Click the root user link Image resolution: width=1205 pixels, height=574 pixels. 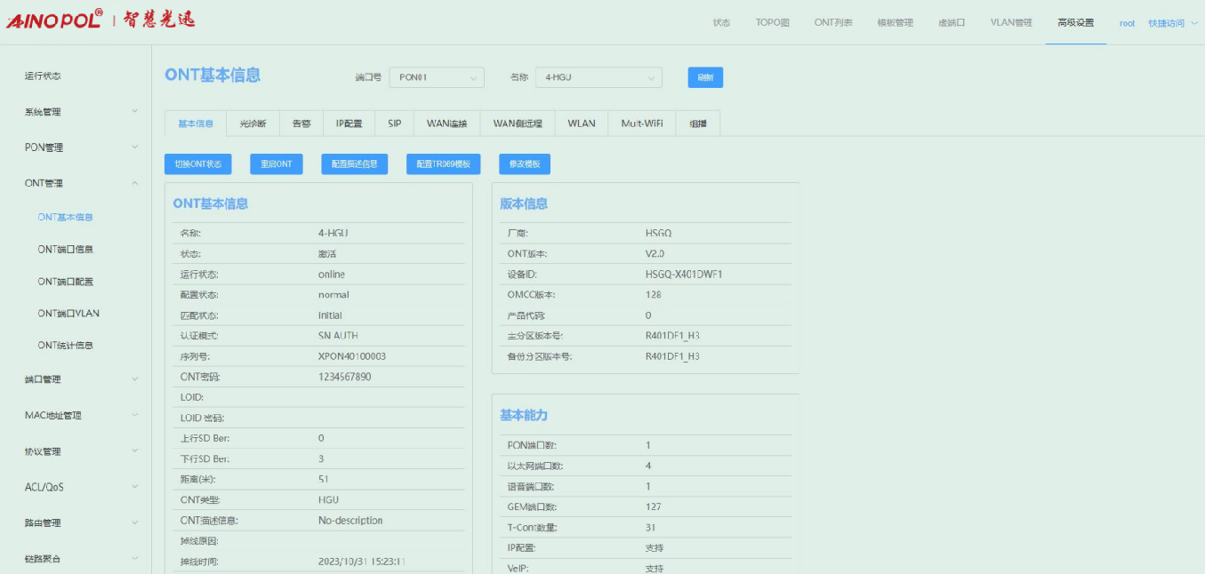pos(1127,23)
